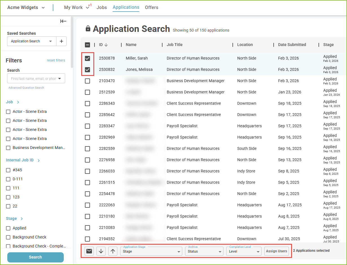Check application 2103470 row checkbox

click(87, 81)
